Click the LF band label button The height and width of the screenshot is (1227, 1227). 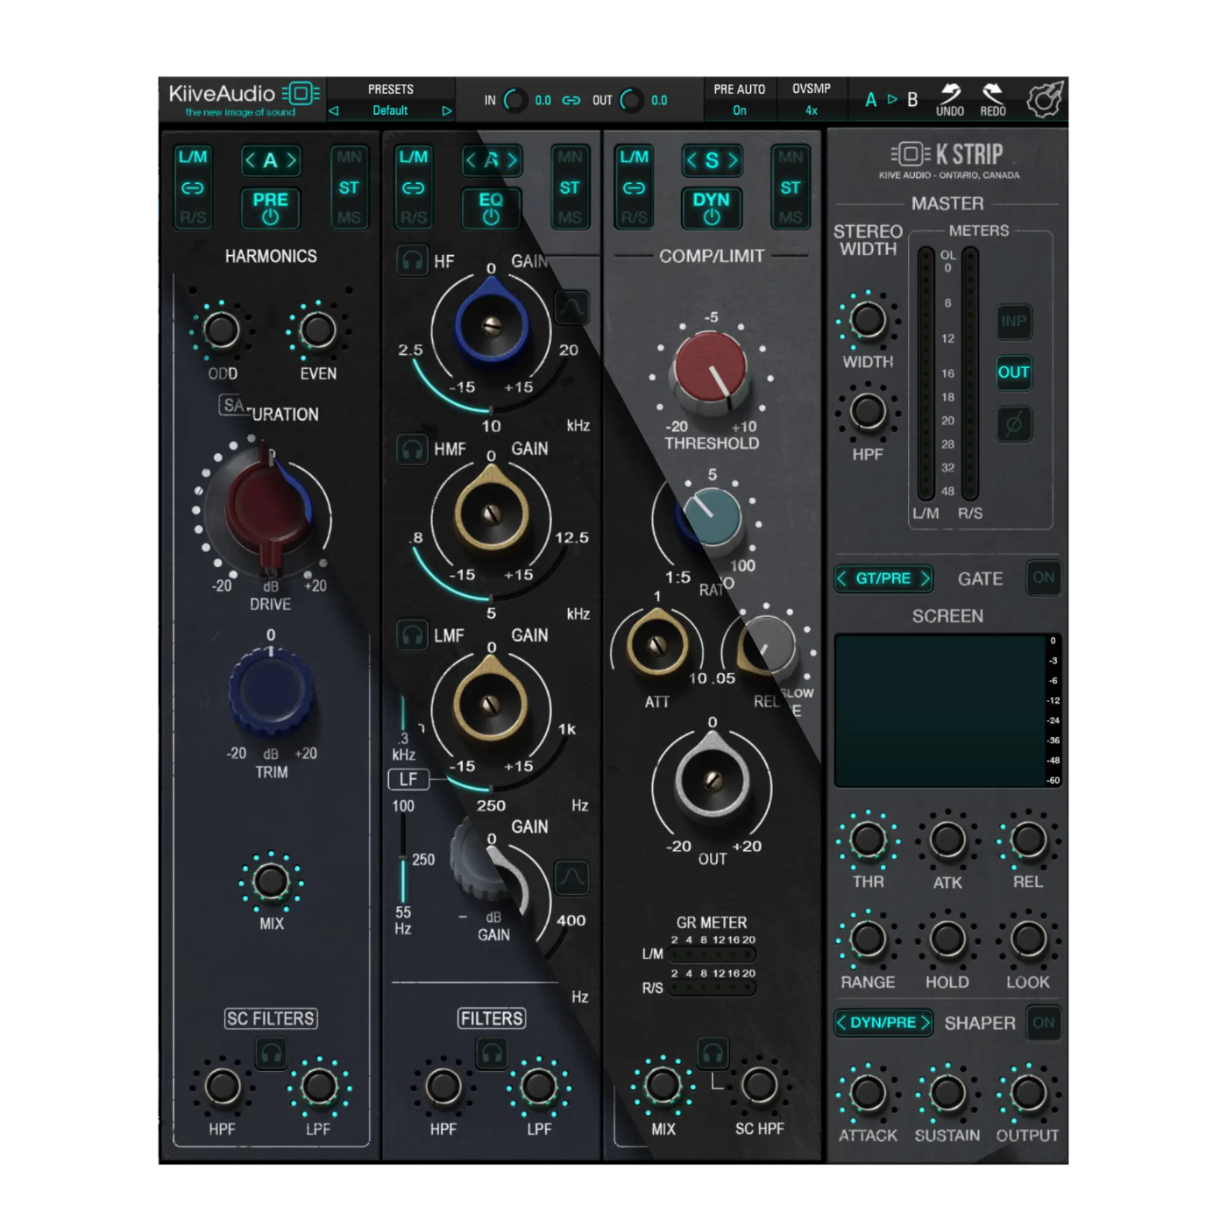pos(408,779)
